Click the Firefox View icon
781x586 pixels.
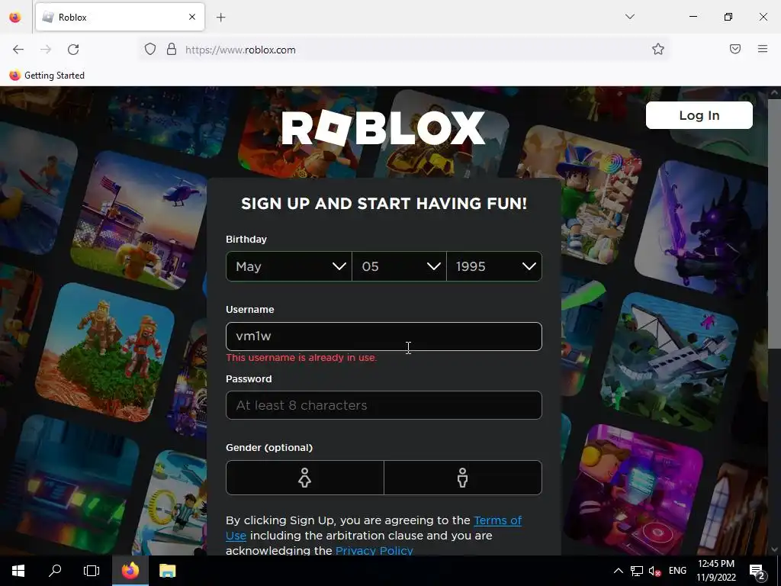coord(15,18)
